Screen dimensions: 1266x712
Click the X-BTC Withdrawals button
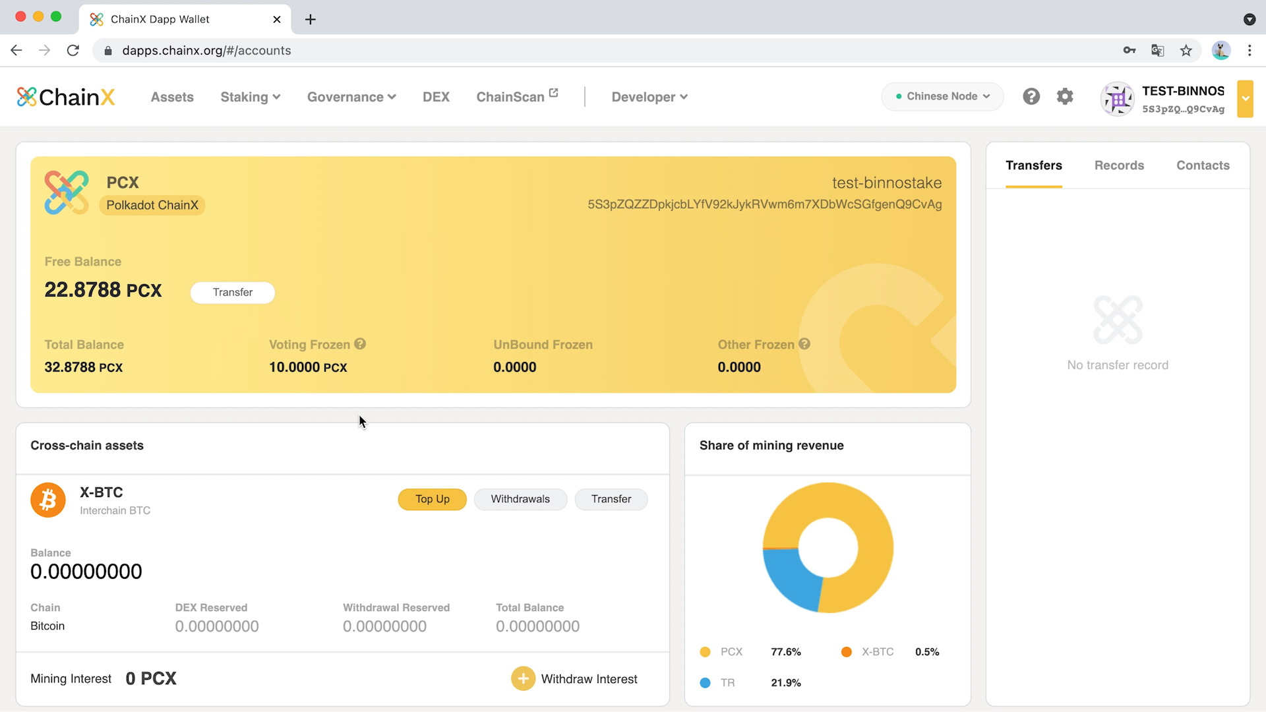520,499
